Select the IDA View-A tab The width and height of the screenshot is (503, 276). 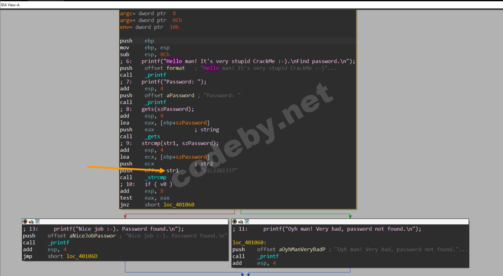pyautogui.click(x=10, y=5)
